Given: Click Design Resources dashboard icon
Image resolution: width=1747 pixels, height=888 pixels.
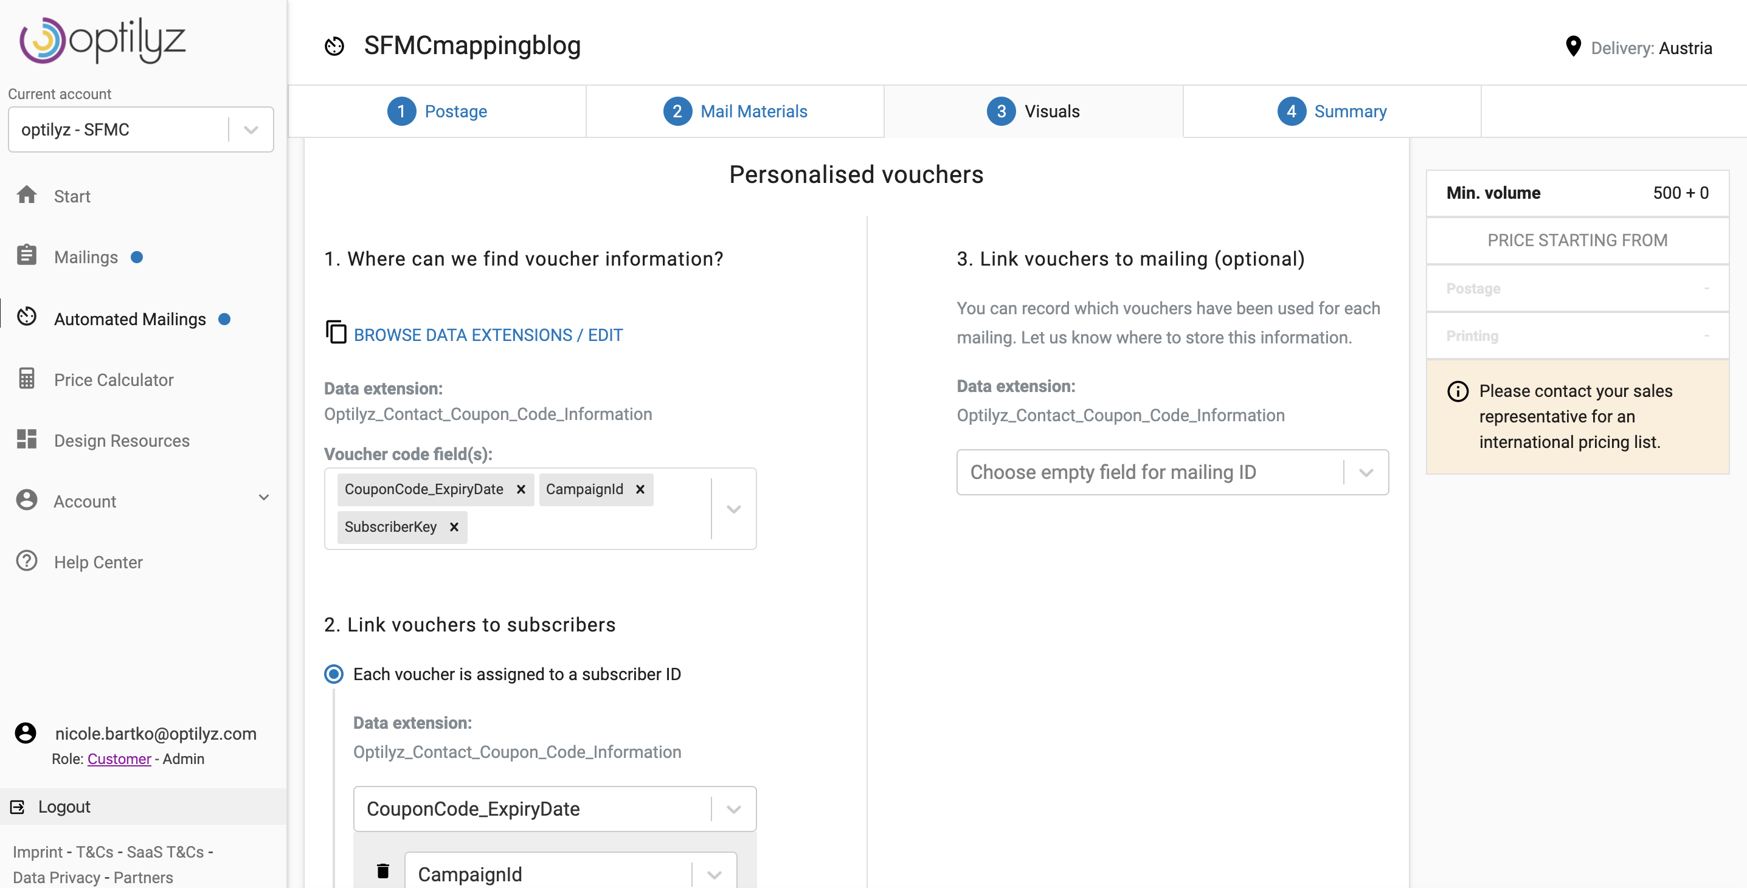Looking at the screenshot, I should click(x=26, y=439).
